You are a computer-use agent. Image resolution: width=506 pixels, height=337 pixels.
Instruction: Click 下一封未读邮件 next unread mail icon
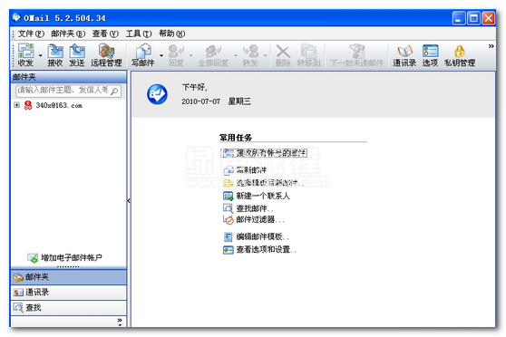356,55
